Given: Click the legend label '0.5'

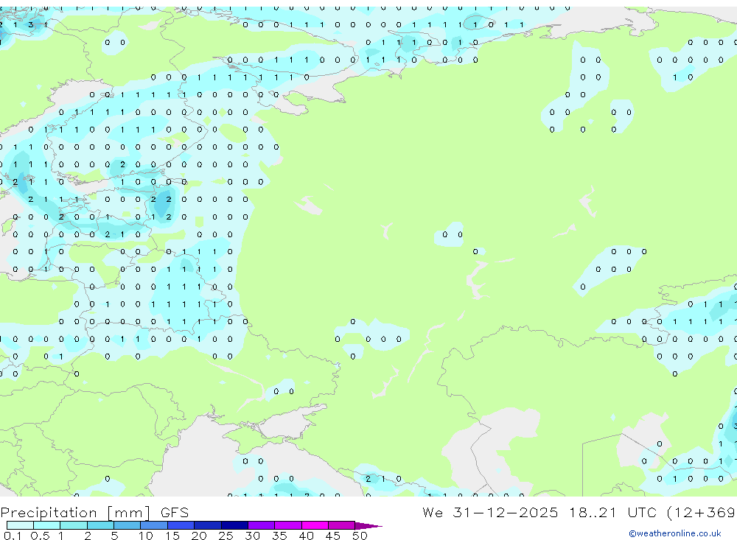Looking at the screenshot, I should pos(40,536).
